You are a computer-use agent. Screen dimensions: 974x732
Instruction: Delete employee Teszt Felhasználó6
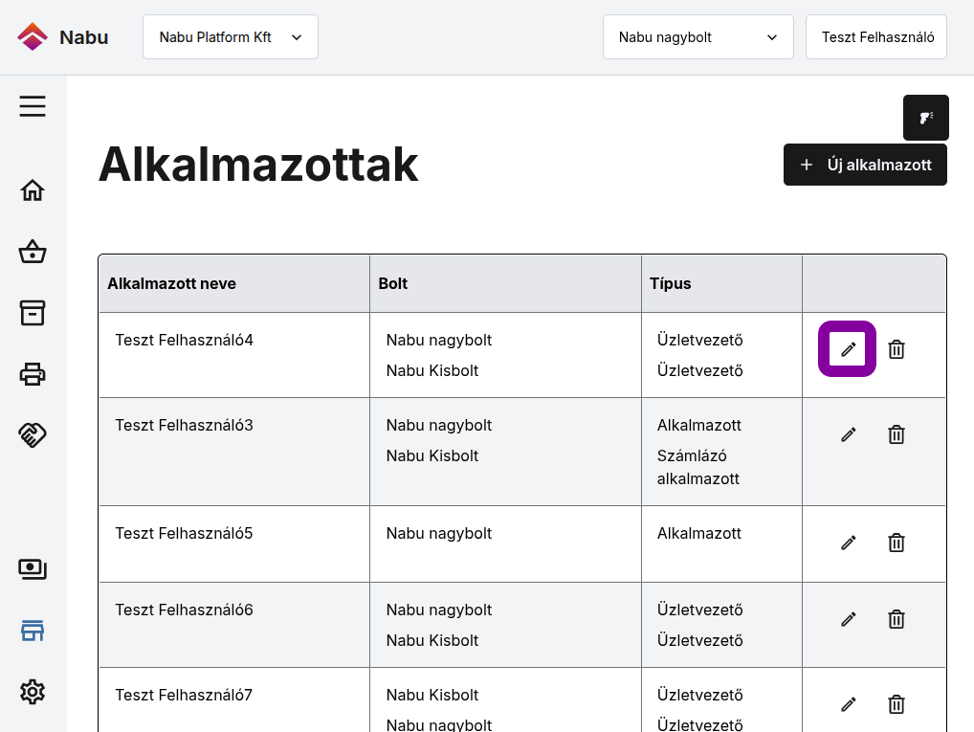click(897, 619)
